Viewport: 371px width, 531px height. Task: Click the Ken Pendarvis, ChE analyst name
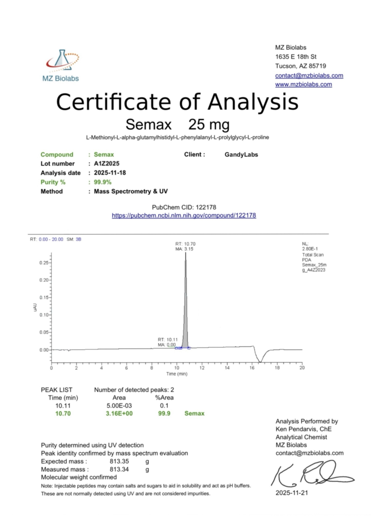click(303, 429)
